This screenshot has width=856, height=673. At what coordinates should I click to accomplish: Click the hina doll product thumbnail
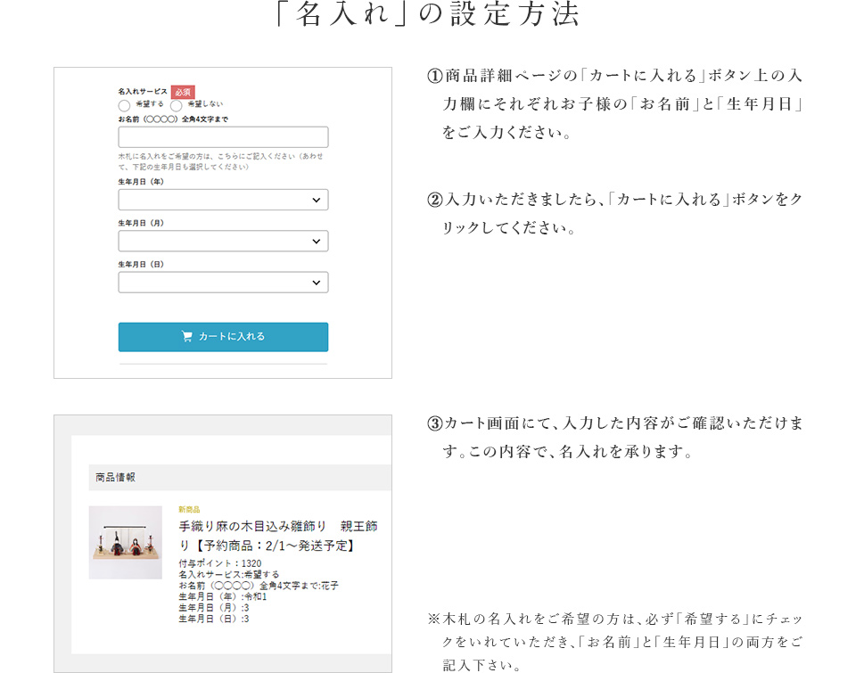(126, 543)
